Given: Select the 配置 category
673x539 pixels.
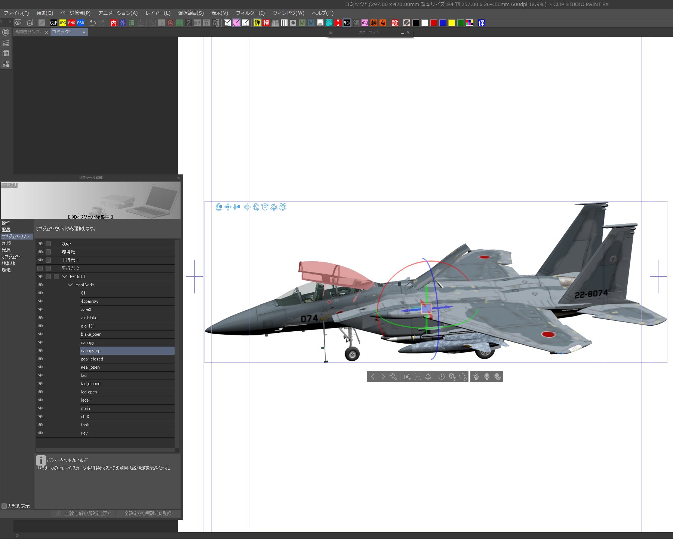Looking at the screenshot, I should coord(6,230).
